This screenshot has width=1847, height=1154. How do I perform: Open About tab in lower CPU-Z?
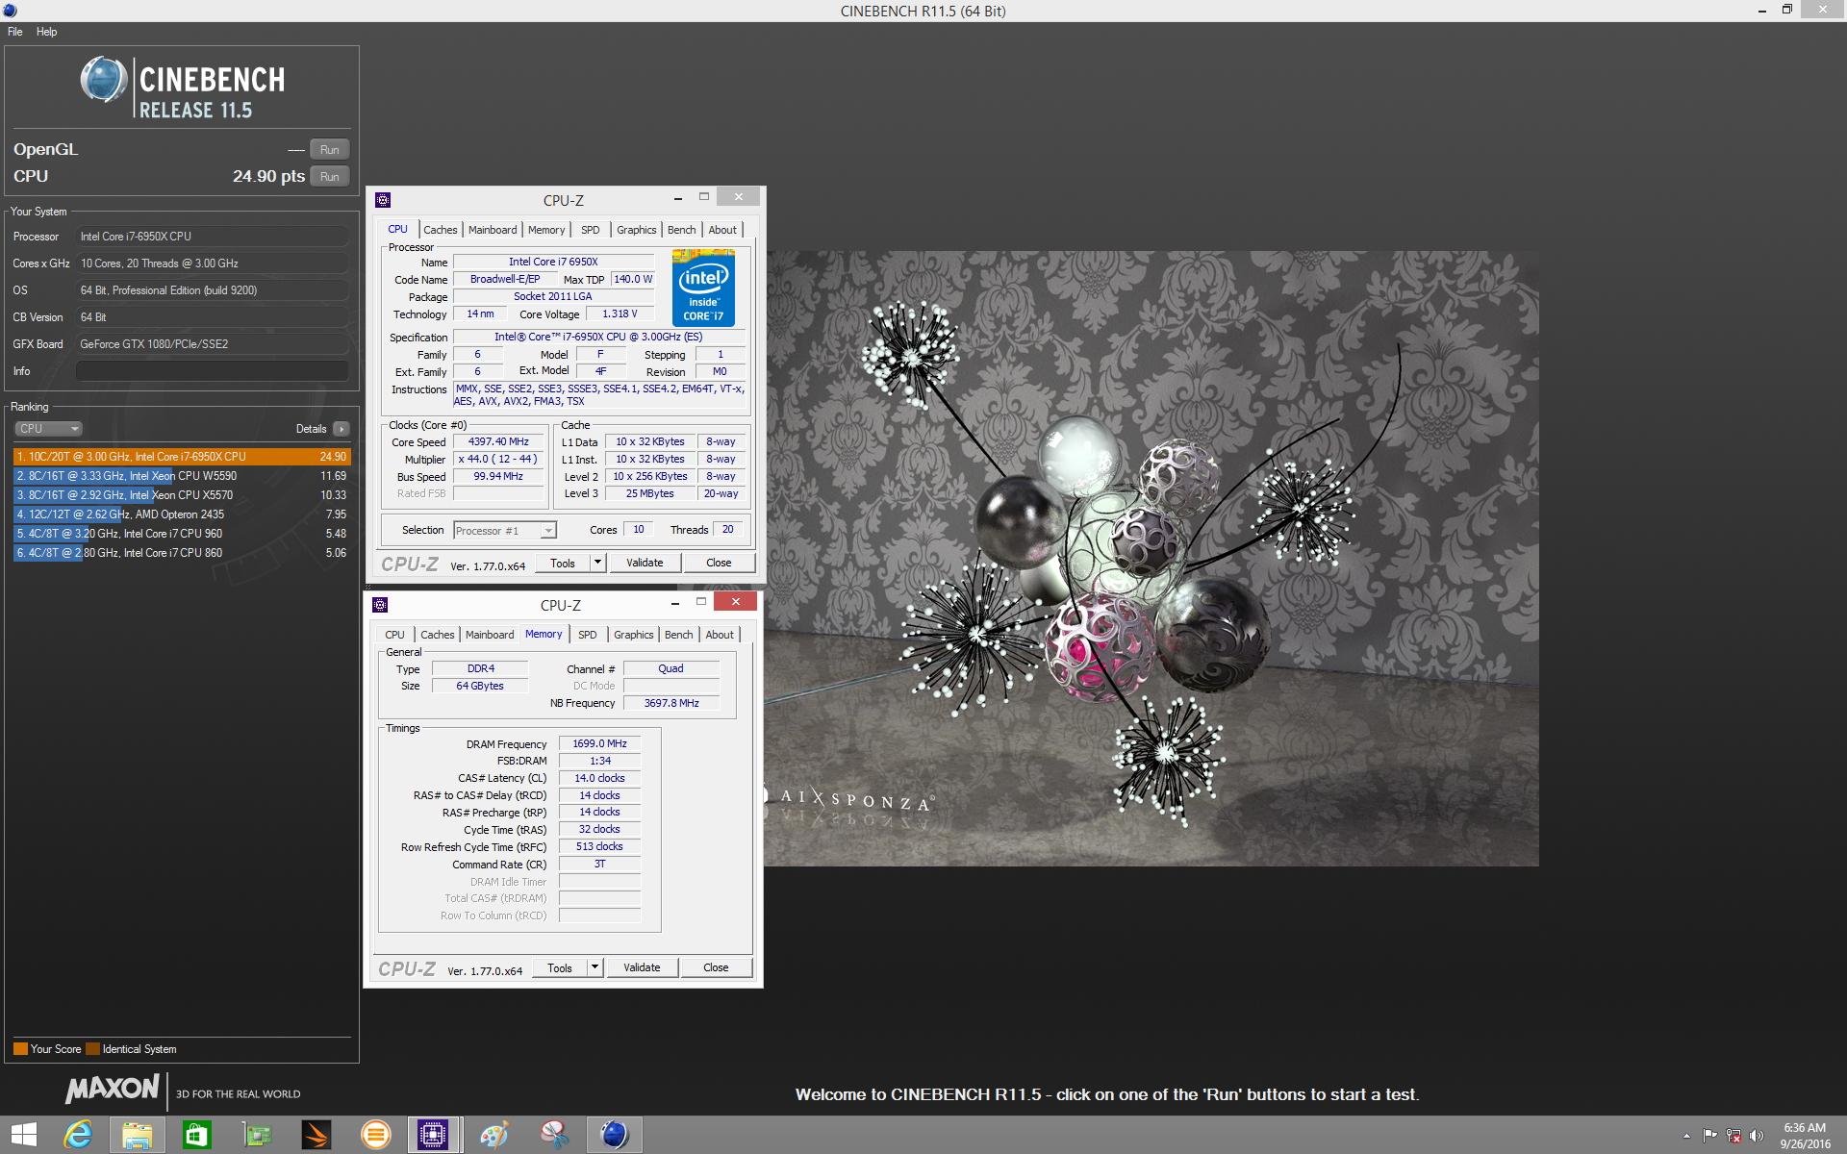pos(720,635)
